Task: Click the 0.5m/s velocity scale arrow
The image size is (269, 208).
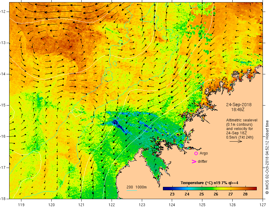Action: coord(236,141)
